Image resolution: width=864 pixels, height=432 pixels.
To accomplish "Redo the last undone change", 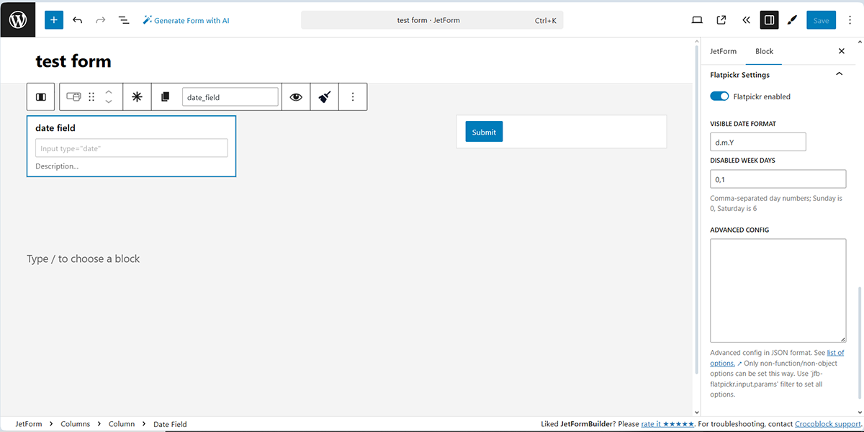I will (x=101, y=20).
